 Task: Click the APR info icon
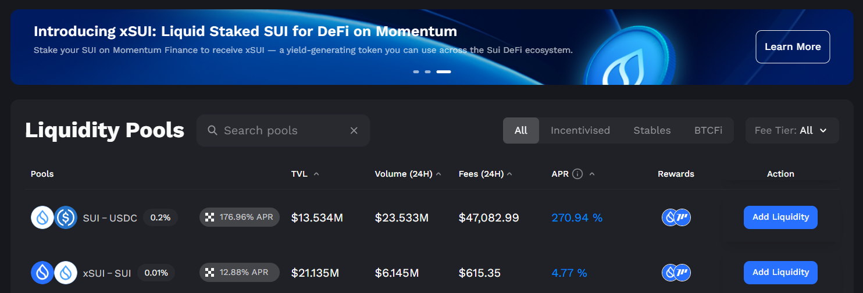[577, 174]
